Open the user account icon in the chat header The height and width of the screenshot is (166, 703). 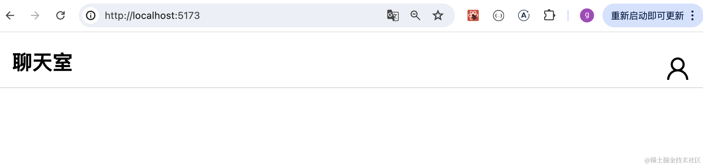click(x=677, y=69)
